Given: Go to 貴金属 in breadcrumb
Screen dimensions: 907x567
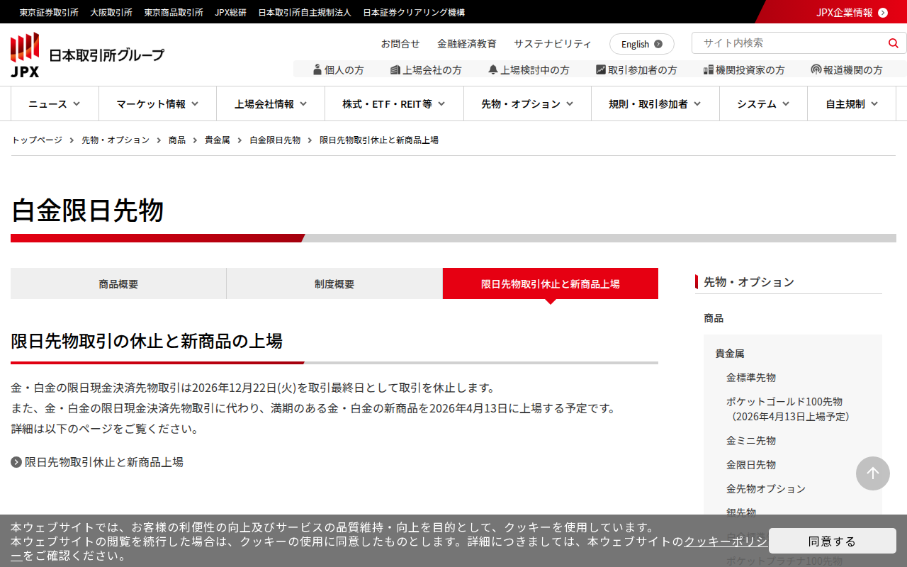Looking at the screenshot, I should click(218, 140).
